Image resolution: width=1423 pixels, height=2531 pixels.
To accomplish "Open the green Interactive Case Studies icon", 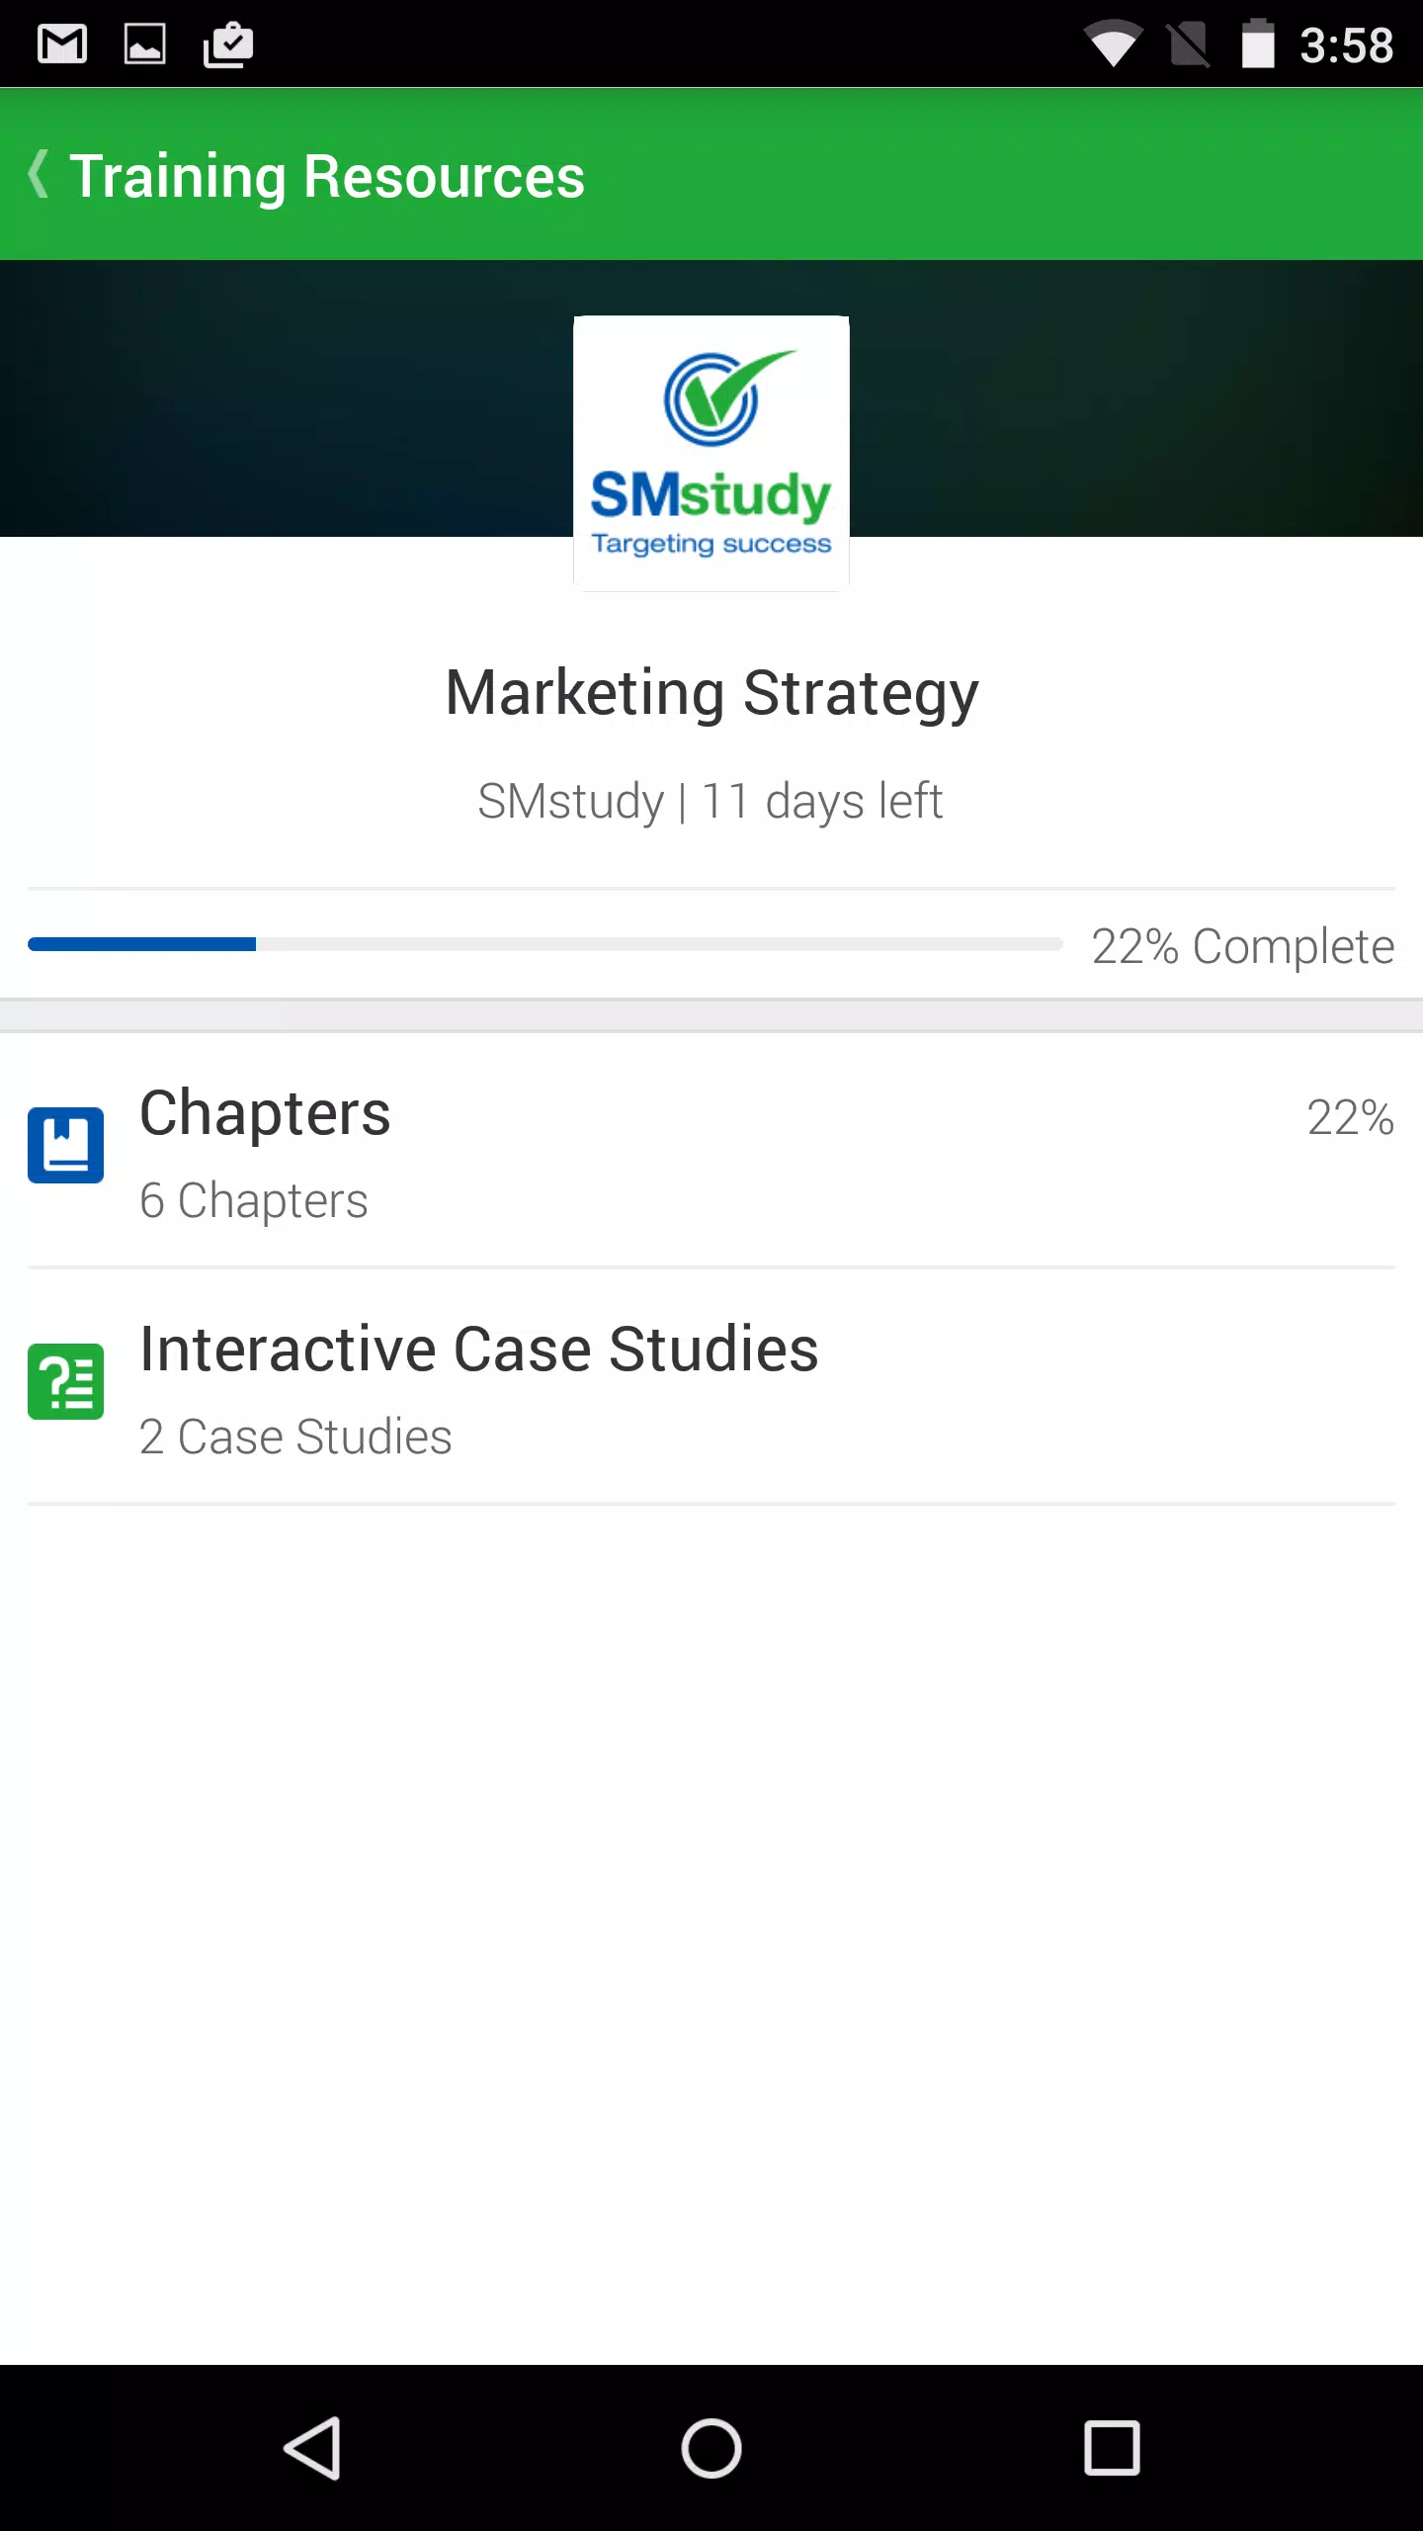I will 65,1381.
